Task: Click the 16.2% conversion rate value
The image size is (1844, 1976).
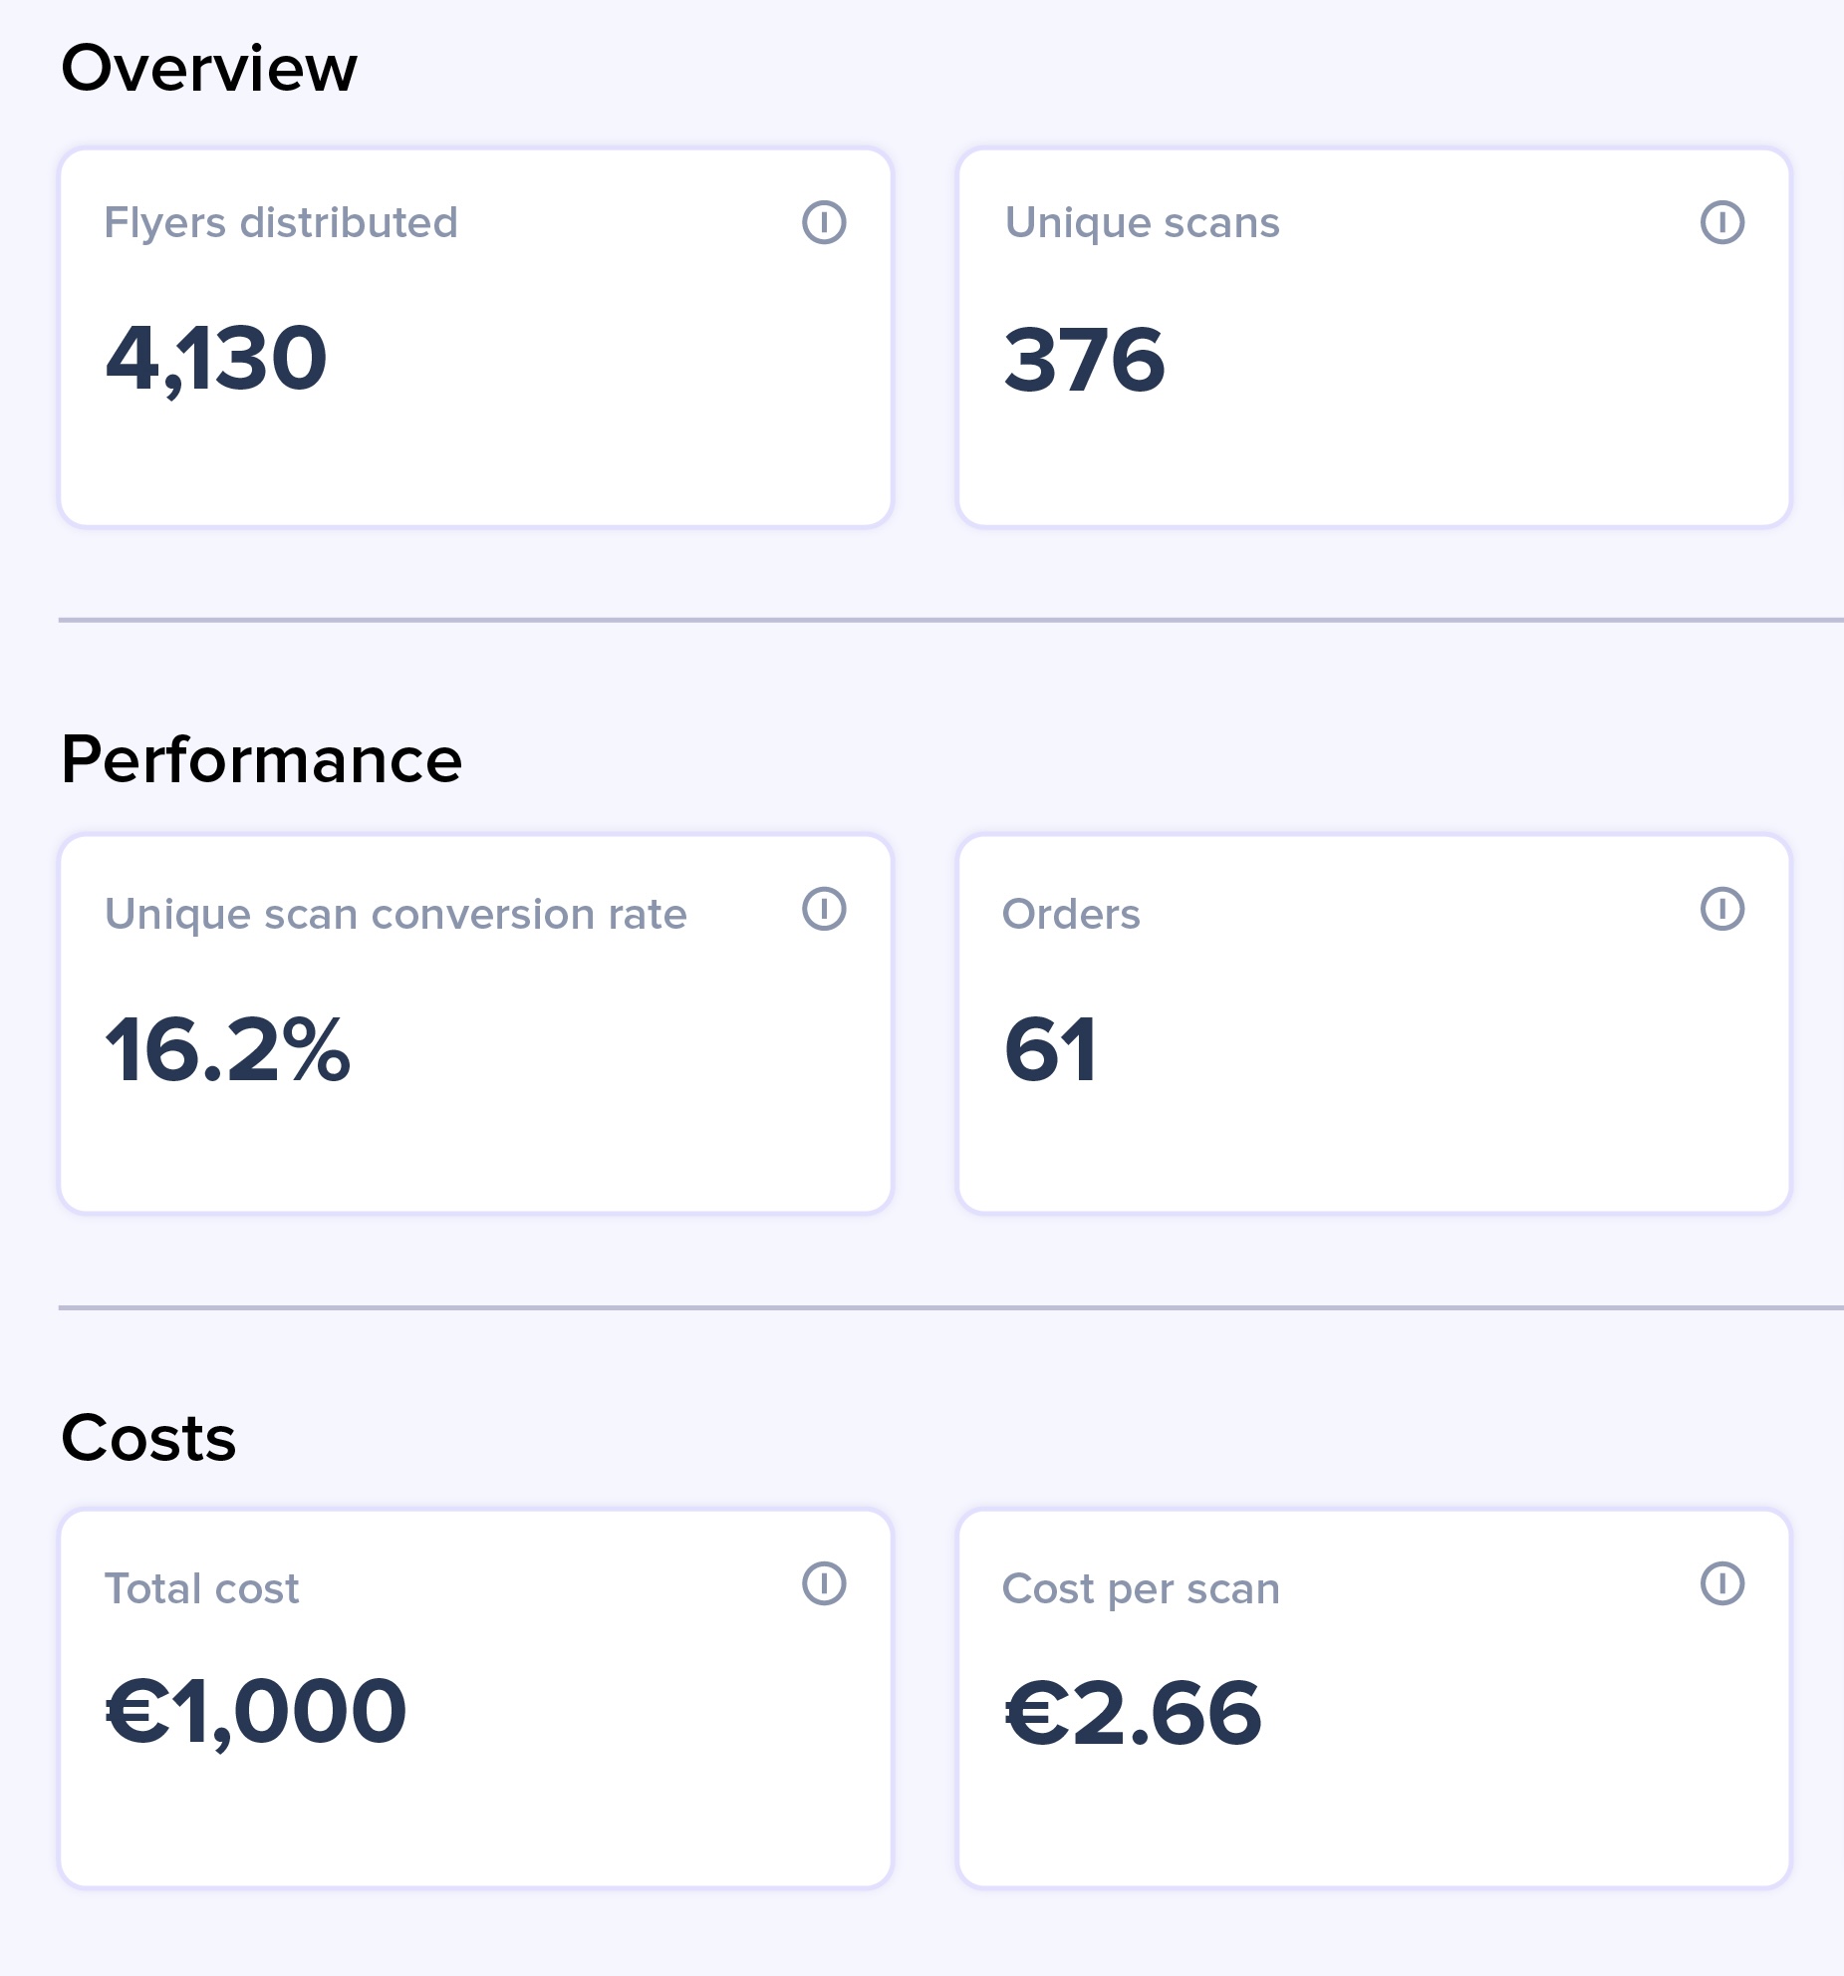Action: click(228, 1049)
